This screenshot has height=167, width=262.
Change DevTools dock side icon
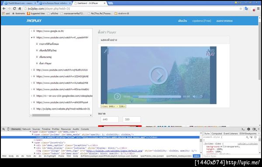[x=254, y=129]
